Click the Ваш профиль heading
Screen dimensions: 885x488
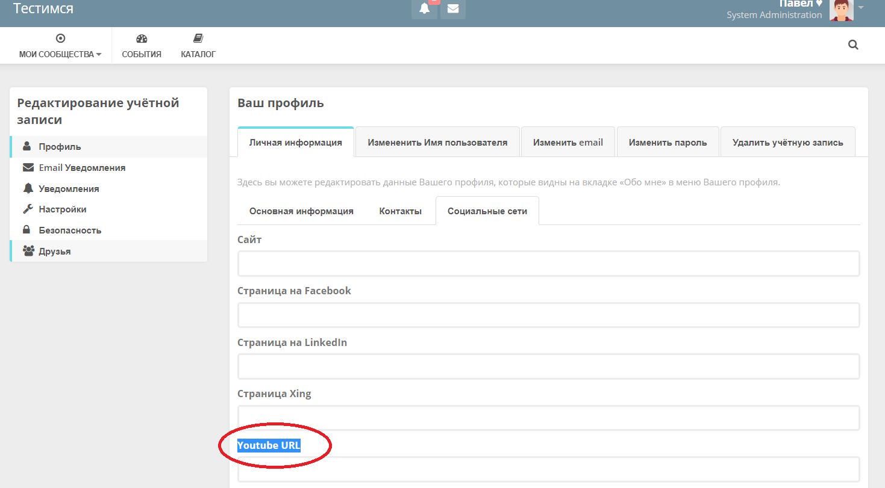pos(281,103)
